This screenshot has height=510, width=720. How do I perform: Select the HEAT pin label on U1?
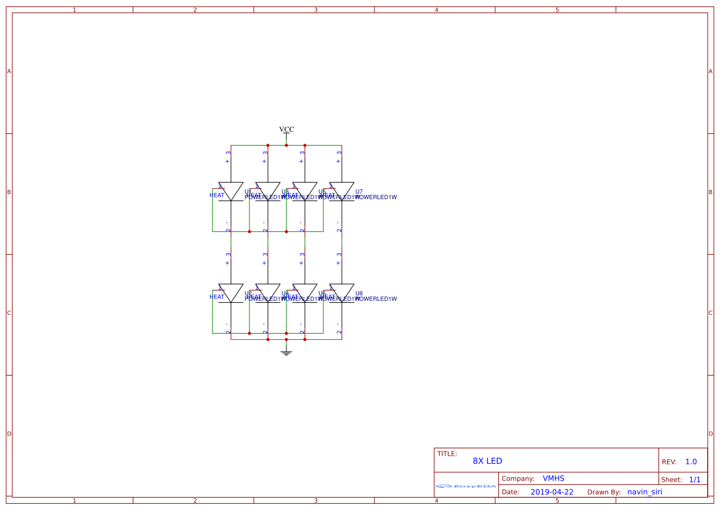pyautogui.click(x=216, y=194)
